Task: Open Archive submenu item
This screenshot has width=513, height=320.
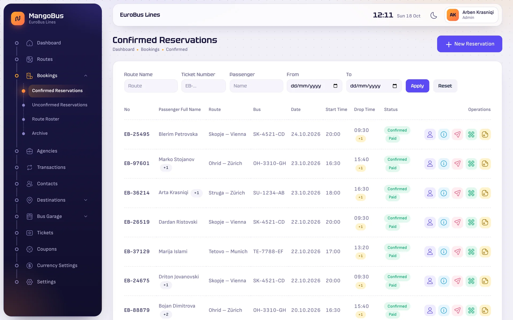Action: [40, 133]
